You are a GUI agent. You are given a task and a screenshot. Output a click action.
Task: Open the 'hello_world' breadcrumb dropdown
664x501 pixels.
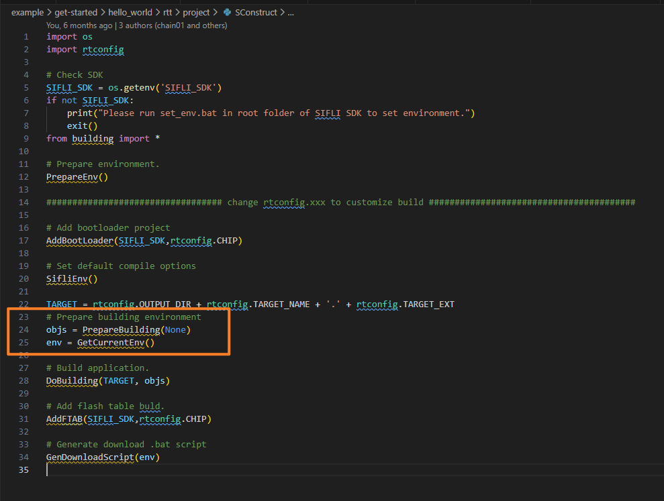point(130,13)
